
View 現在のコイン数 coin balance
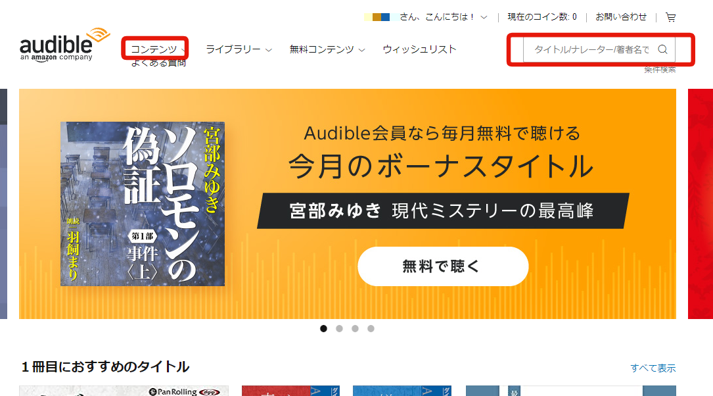(542, 17)
